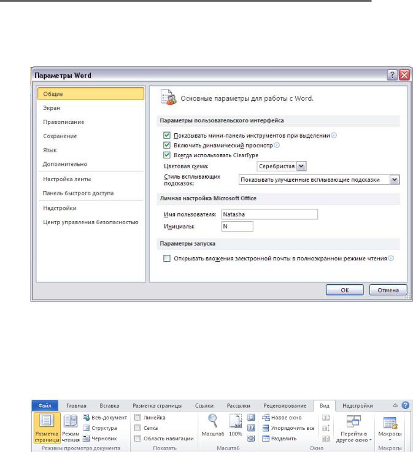Click the active Вид ribbon tab
Screen dimensions: 413x452
click(325, 405)
